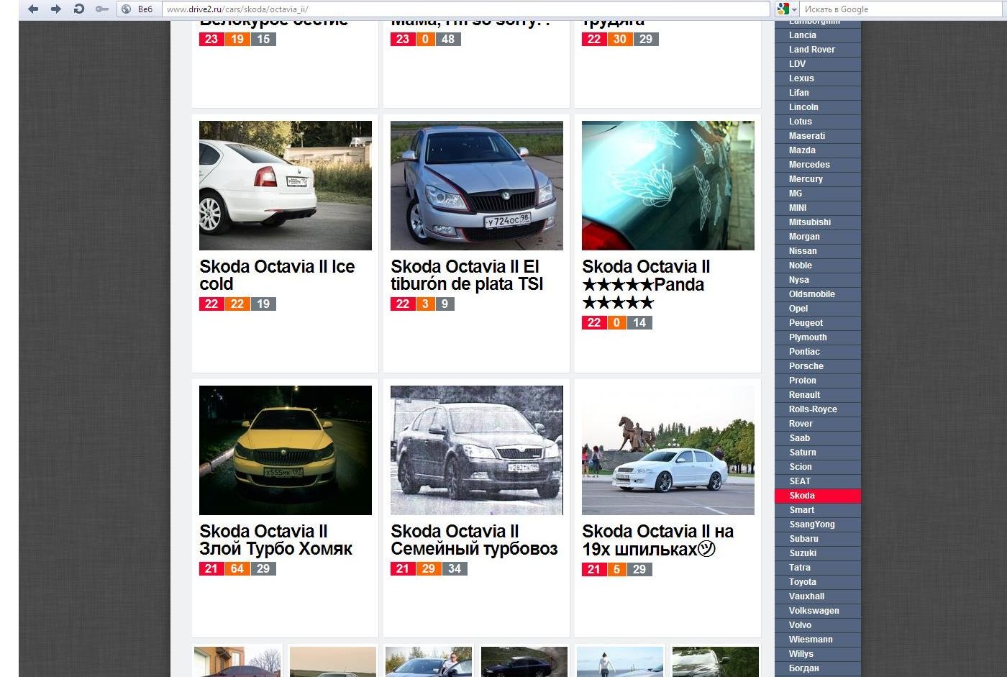
Task: Open the SsangYong brand entry
Action: pos(818,524)
